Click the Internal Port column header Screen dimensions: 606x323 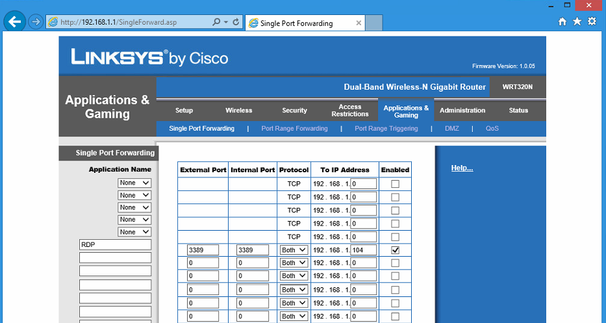(253, 170)
